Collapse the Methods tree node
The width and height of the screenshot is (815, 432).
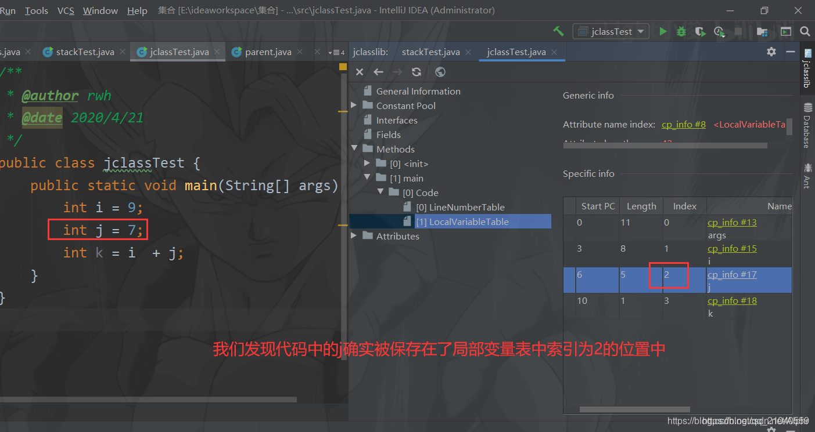(x=355, y=148)
